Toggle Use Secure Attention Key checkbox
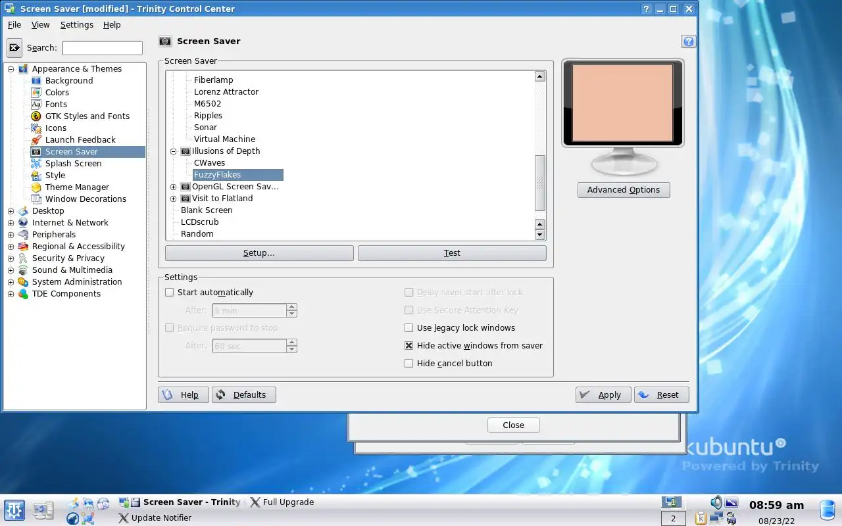 (409, 310)
